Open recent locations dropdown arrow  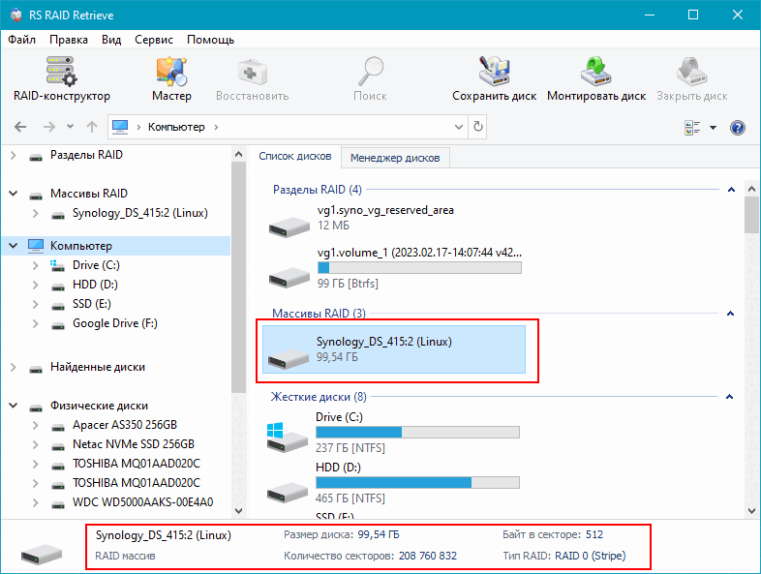tap(71, 127)
